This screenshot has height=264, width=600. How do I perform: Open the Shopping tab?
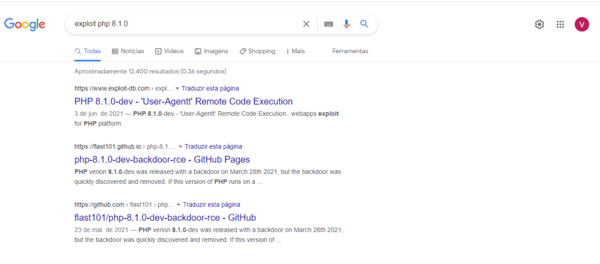257,52
